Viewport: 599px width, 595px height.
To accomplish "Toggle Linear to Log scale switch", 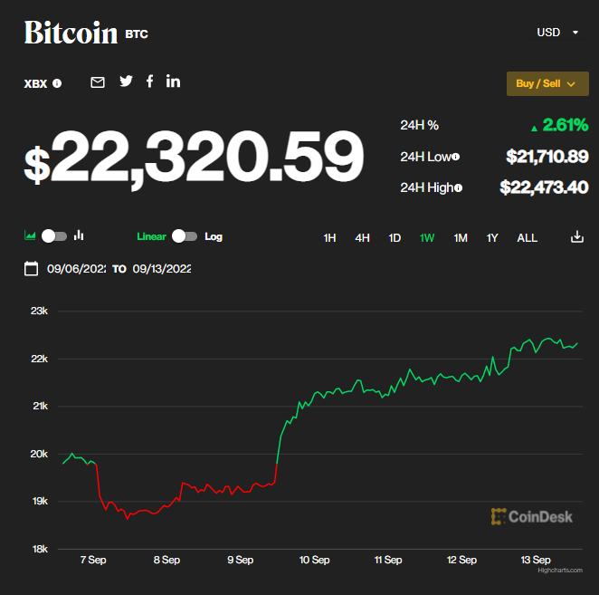I will [185, 236].
